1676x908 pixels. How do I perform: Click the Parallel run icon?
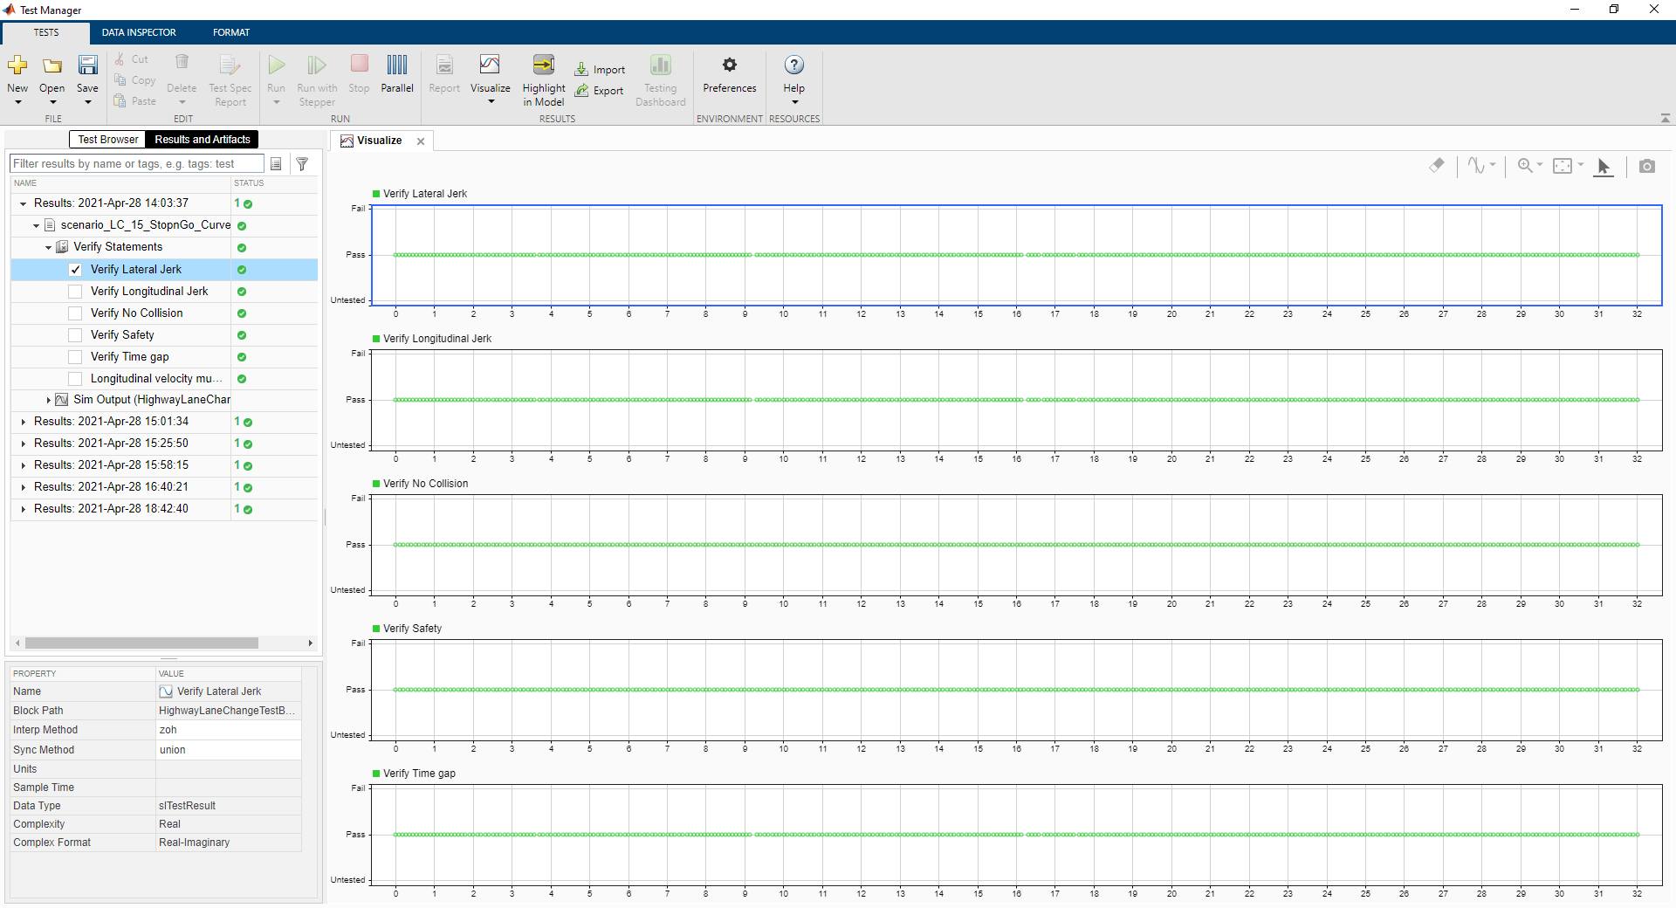click(x=397, y=65)
